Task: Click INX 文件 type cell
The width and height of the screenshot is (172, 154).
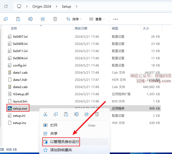Action: coord(118,123)
